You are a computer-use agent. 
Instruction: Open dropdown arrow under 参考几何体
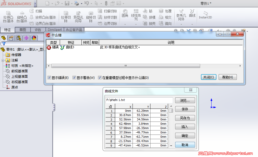pos(181,24)
